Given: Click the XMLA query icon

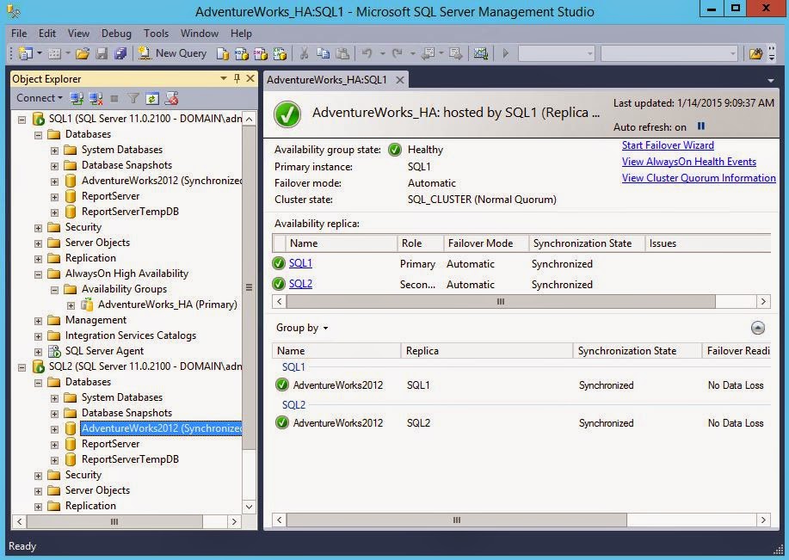Looking at the screenshot, I should [x=280, y=53].
